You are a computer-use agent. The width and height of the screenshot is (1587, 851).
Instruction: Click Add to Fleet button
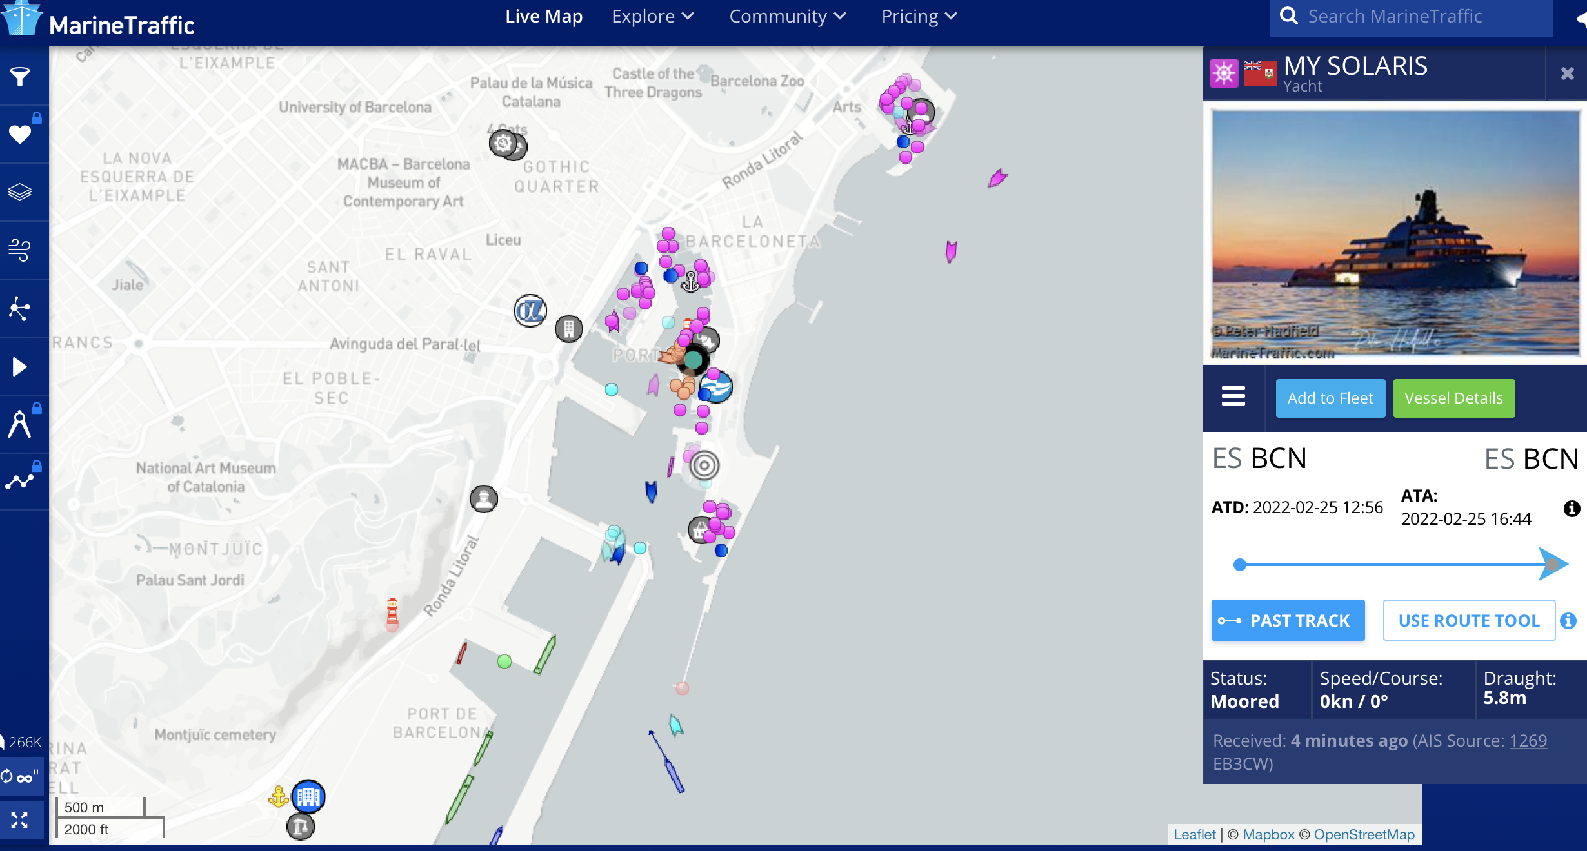coord(1330,398)
